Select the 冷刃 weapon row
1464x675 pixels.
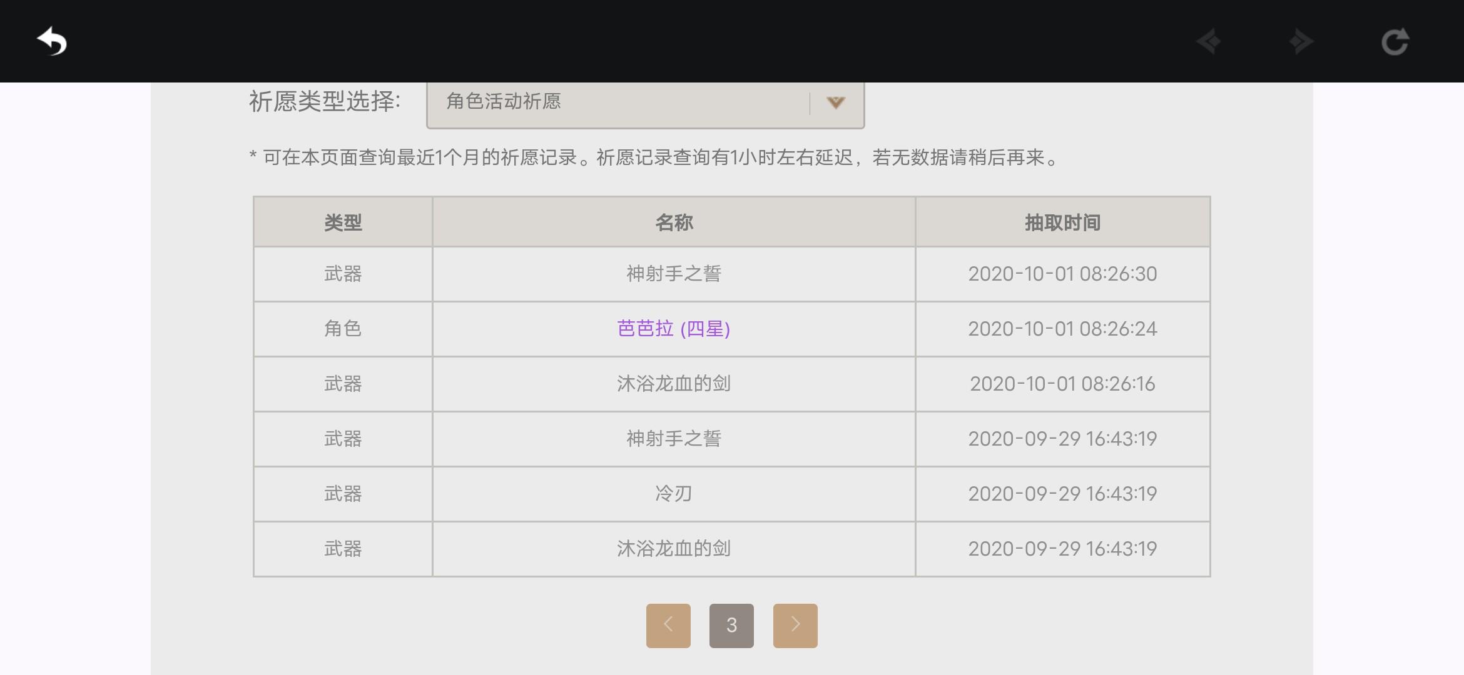pos(731,494)
